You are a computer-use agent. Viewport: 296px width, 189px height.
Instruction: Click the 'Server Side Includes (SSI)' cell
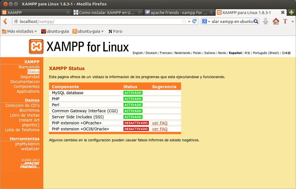78,117
